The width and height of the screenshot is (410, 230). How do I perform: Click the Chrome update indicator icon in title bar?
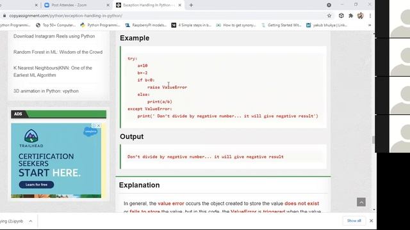point(329,5)
